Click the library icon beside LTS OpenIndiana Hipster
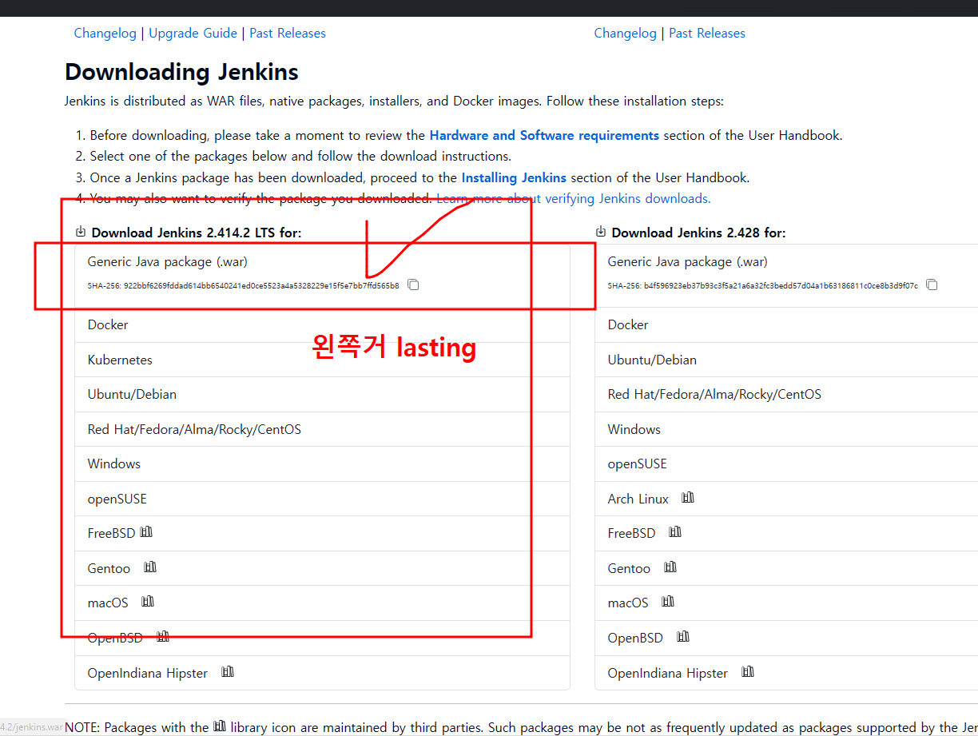The image size is (978, 736). tap(228, 672)
